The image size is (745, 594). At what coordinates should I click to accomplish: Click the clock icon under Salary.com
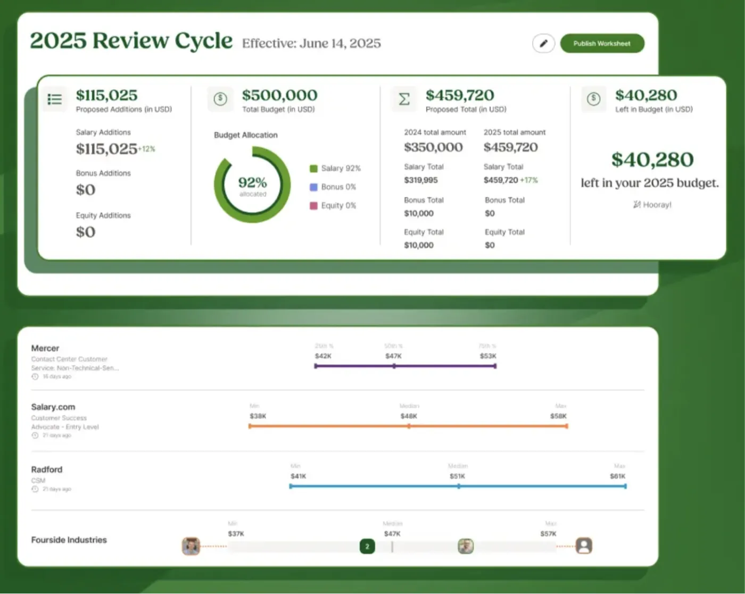coord(35,435)
